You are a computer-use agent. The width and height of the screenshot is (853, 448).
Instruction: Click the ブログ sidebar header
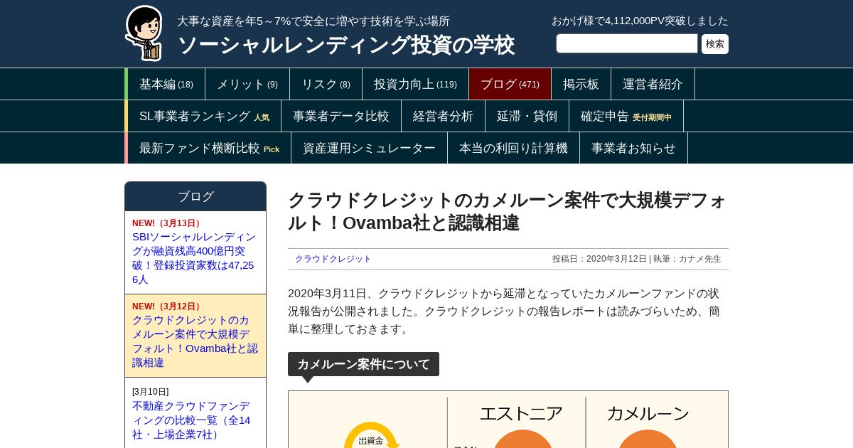195,196
